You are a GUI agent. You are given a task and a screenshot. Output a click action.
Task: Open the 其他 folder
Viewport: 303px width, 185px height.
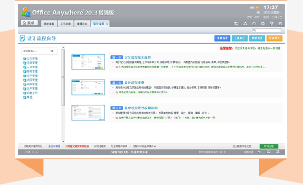click(x=29, y=97)
